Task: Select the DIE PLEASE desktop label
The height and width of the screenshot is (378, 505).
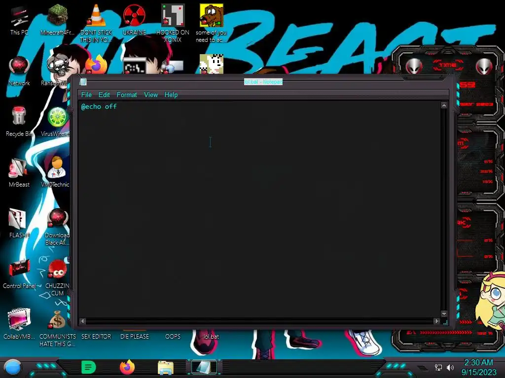Action: pyautogui.click(x=135, y=337)
